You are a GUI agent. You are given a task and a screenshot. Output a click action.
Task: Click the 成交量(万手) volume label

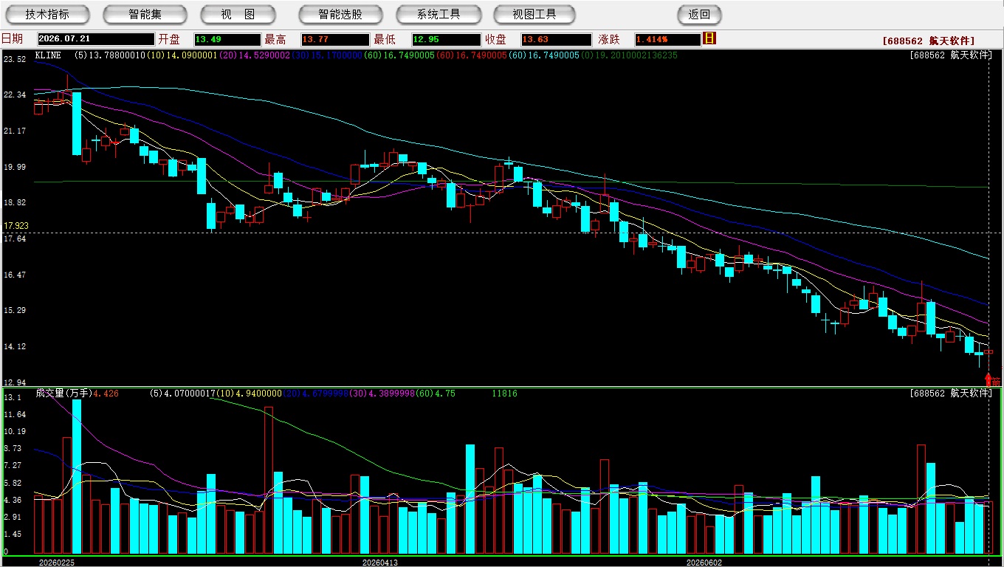coord(63,394)
